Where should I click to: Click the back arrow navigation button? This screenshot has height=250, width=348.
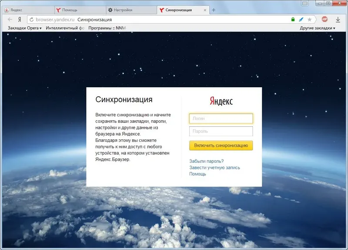coord(10,20)
